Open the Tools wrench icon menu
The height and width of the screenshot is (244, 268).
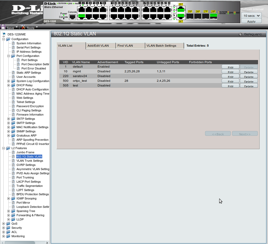(23, 27)
